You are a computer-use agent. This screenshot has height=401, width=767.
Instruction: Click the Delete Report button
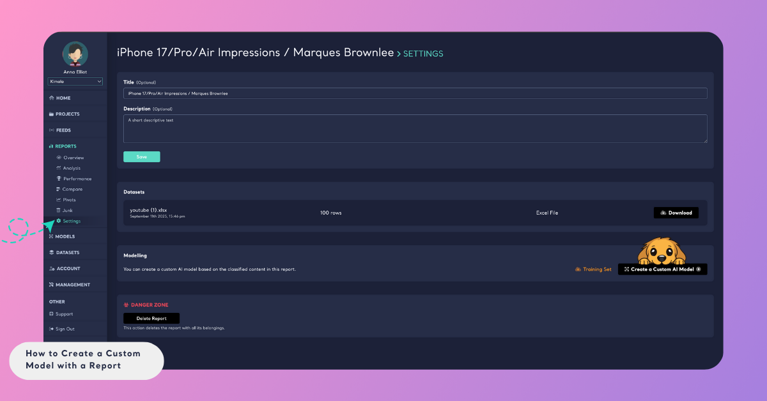[x=151, y=318]
